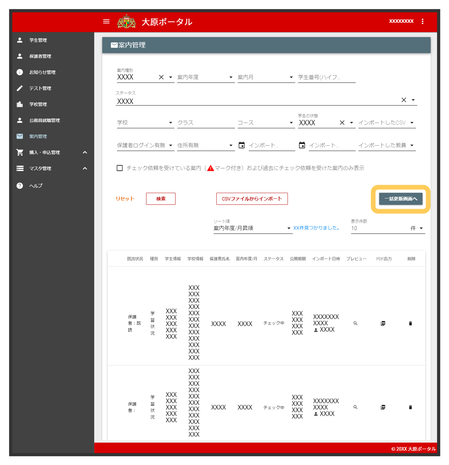449x465 pixels.
Task: Clear the 案内種別 selection
Action: (x=161, y=77)
